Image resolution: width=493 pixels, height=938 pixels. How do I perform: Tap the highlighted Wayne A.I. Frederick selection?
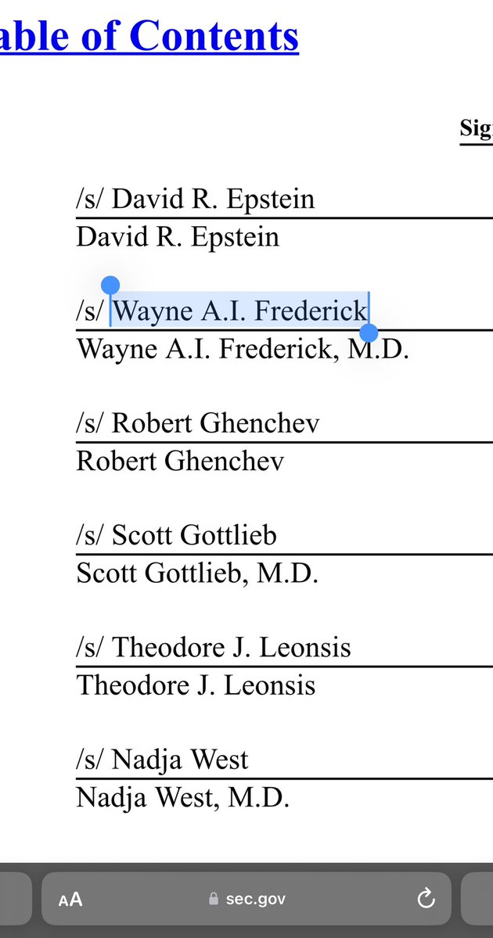[239, 311]
